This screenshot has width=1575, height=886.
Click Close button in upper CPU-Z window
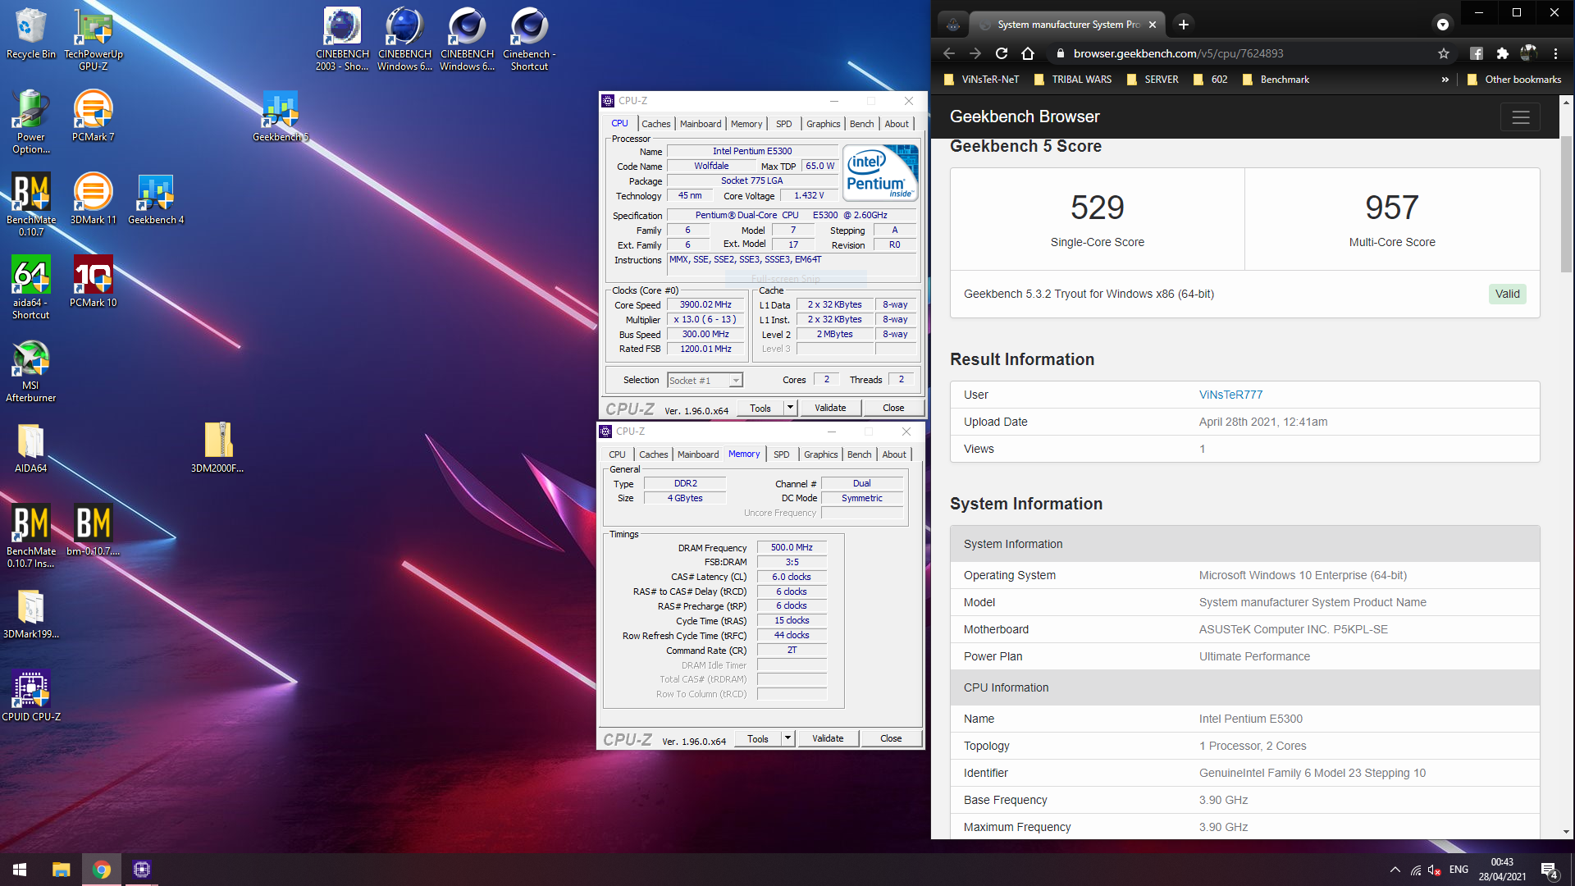click(x=893, y=408)
